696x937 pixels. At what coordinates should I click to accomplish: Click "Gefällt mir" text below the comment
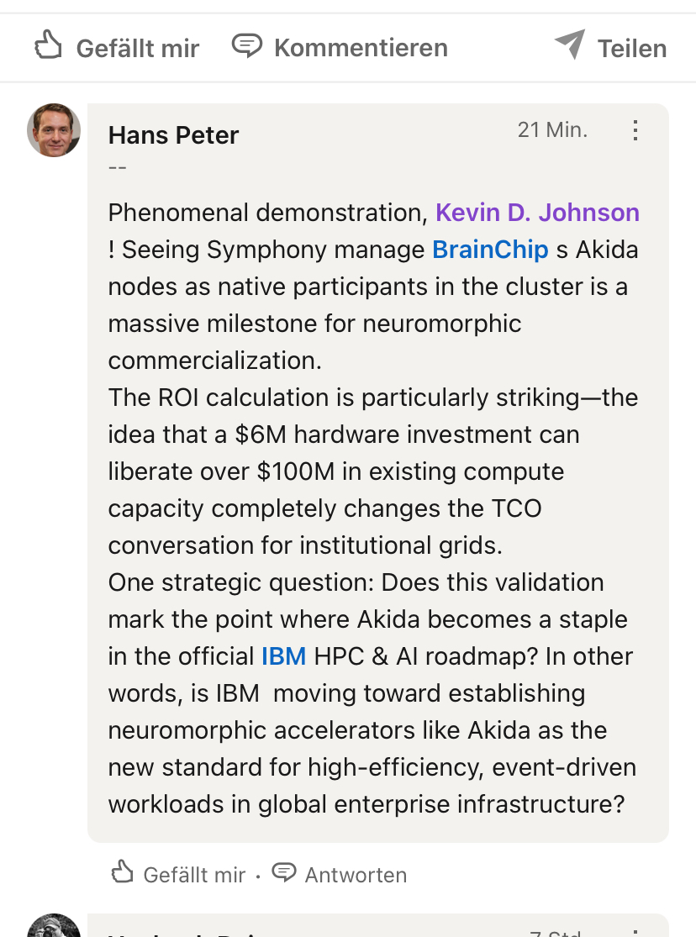pyautogui.click(x=194, y=875)
